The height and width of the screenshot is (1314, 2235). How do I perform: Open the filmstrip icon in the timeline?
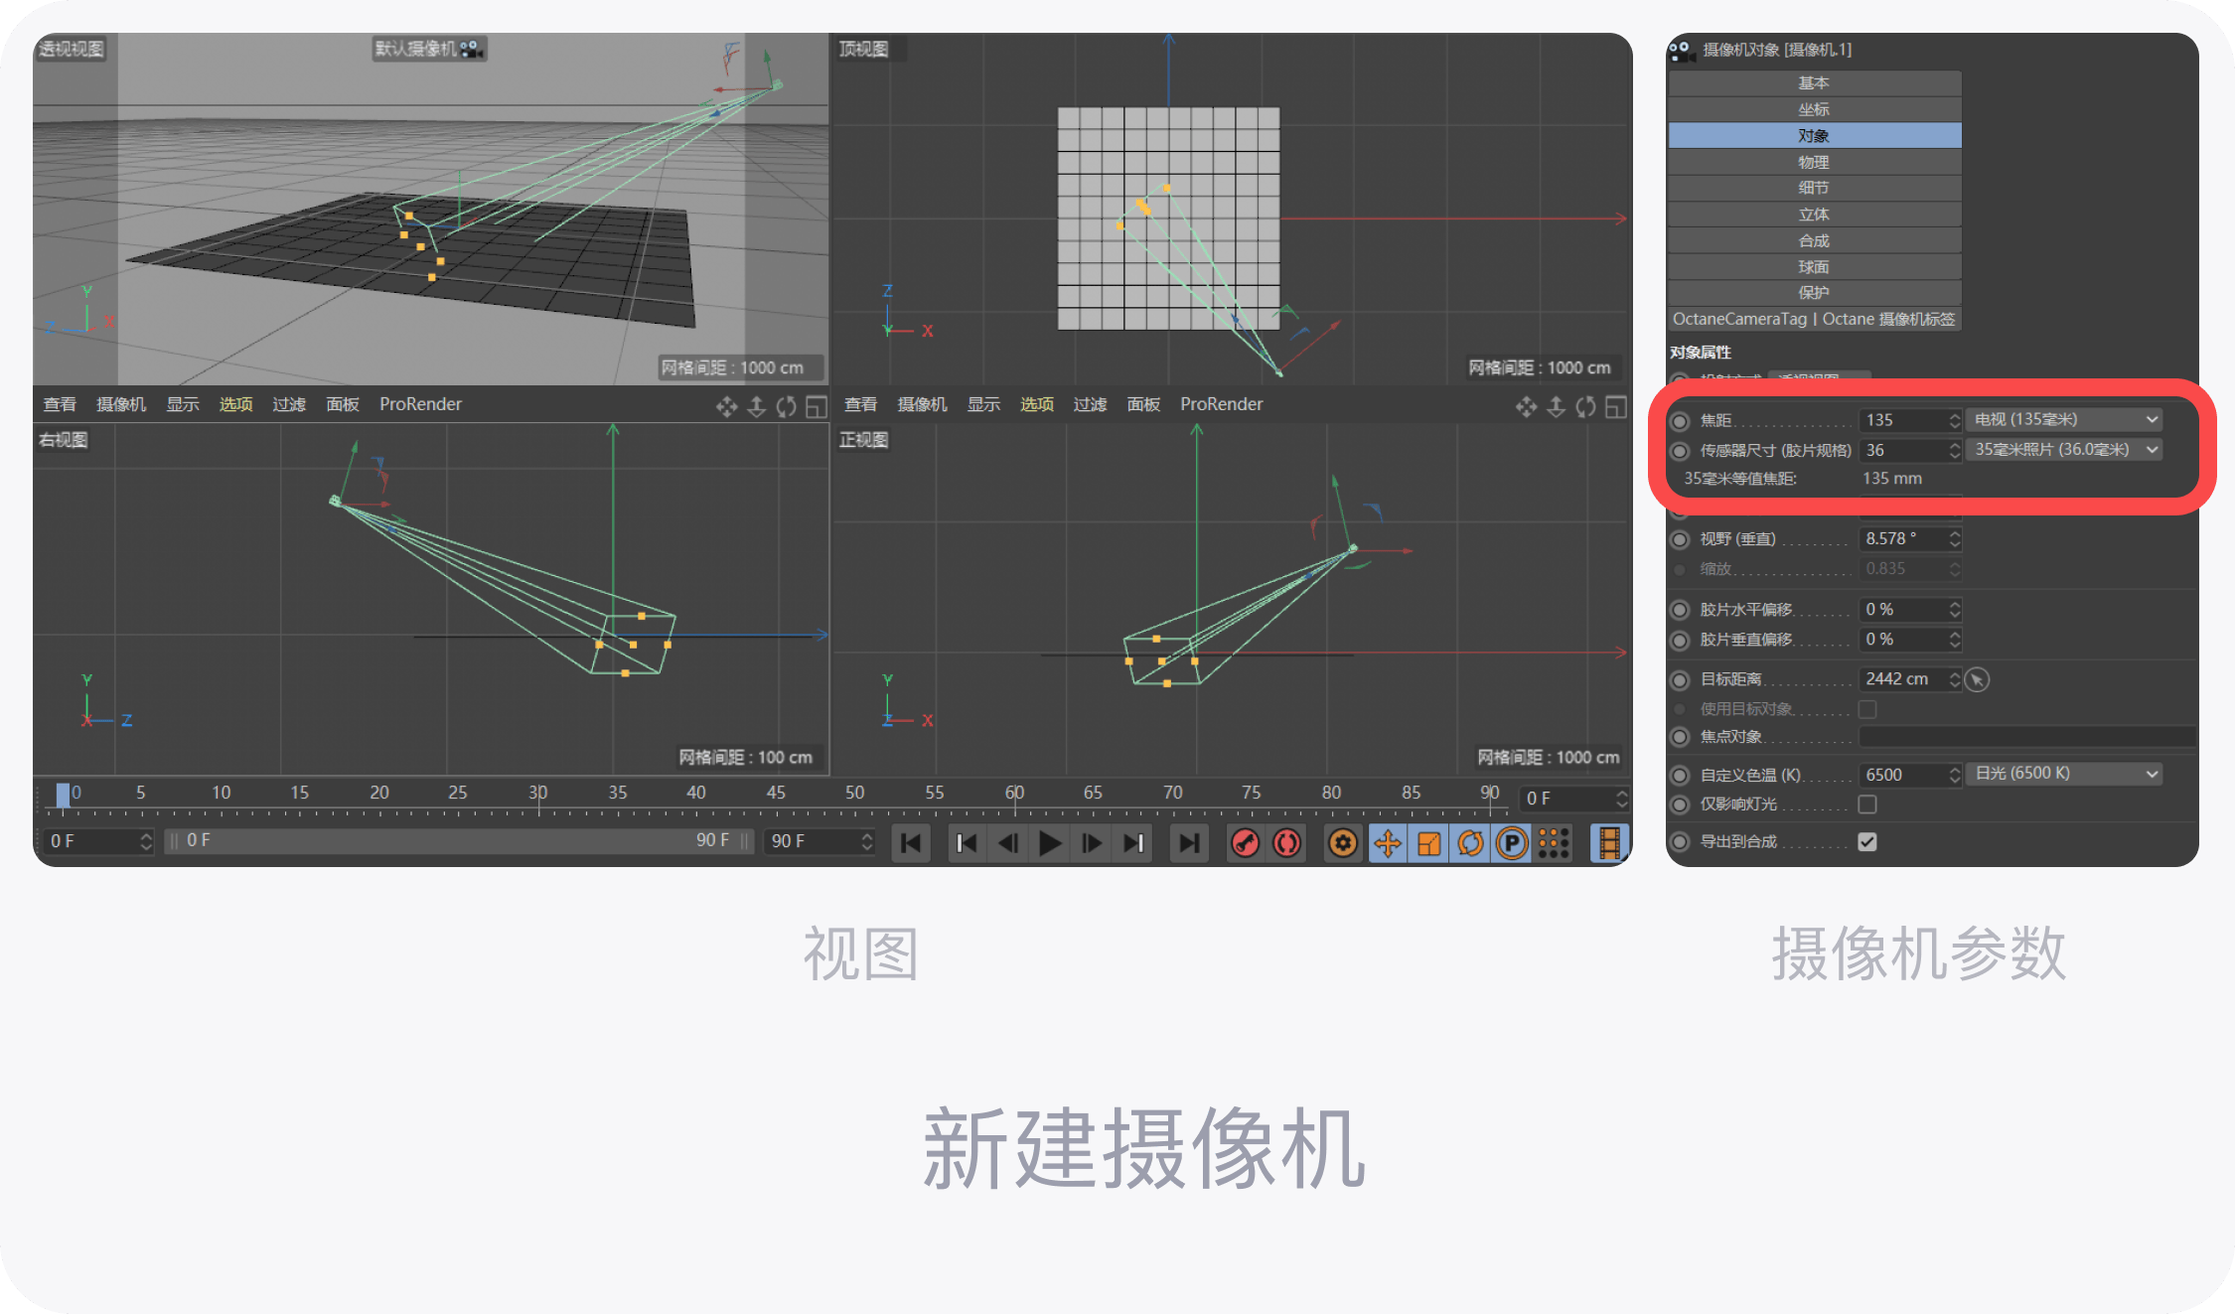tap(1609, 843)
